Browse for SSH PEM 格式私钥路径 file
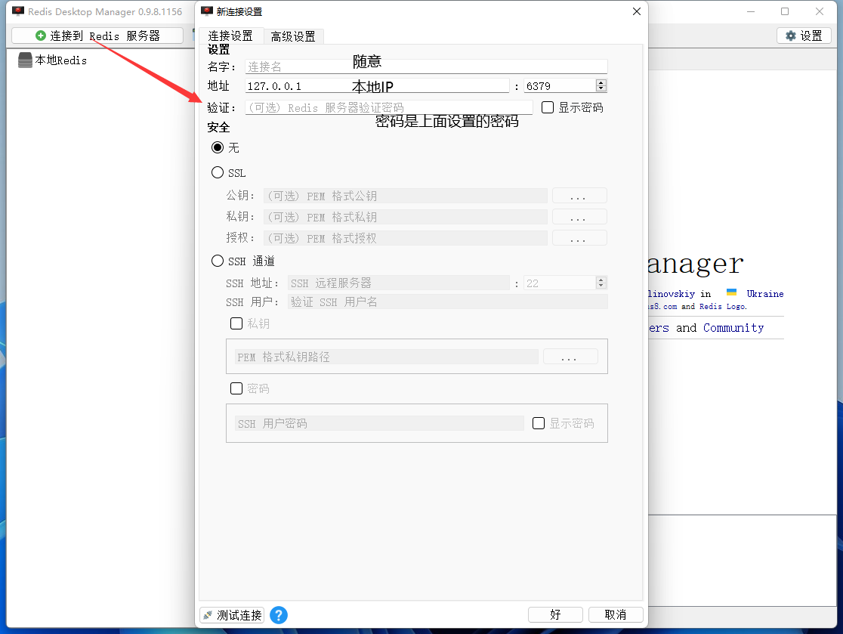843x634 pixels. [x=570, y=357]
